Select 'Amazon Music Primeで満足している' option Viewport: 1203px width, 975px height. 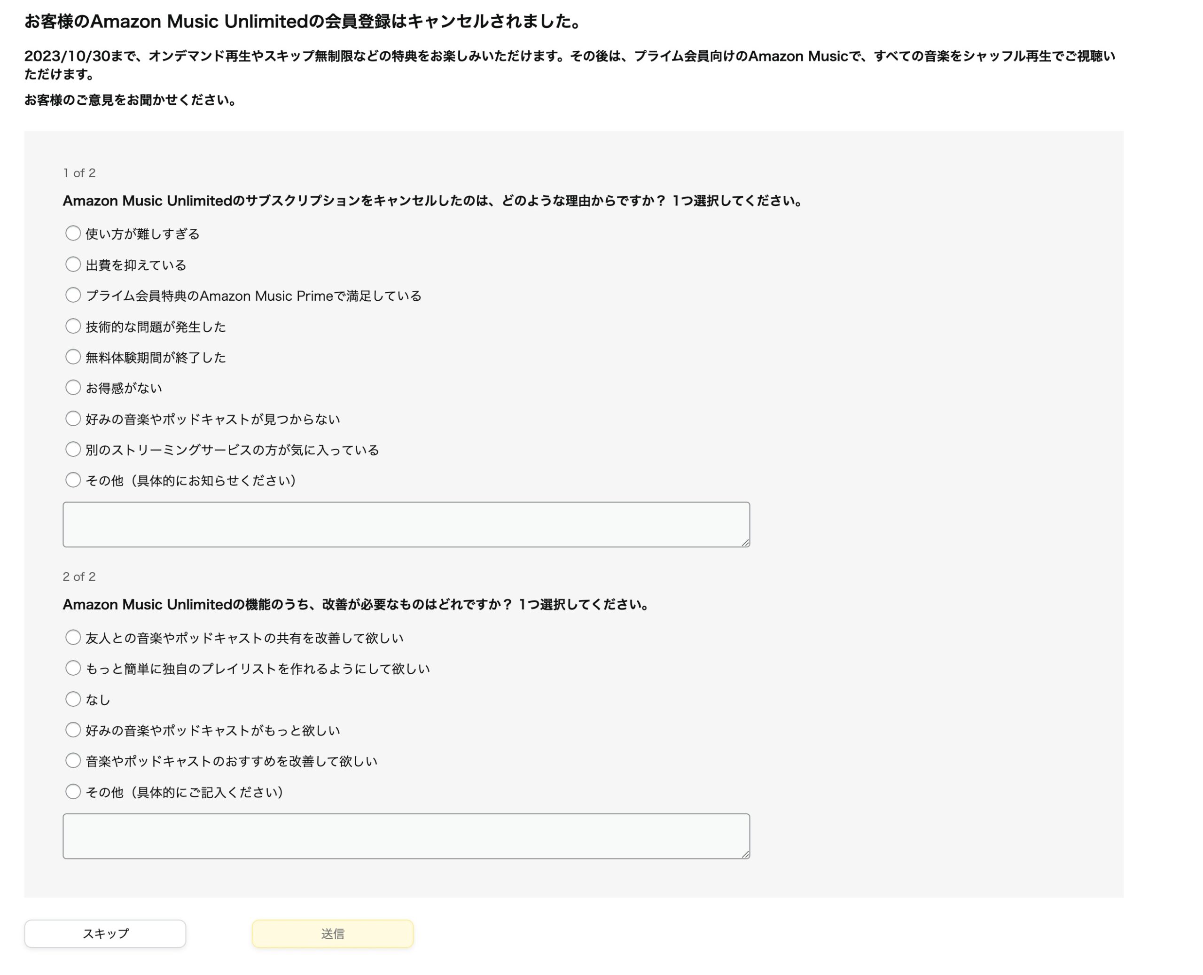[x=73, y=295]
